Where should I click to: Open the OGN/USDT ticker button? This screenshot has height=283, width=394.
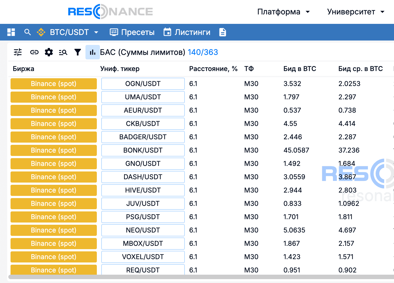click(x=143, y=84)
